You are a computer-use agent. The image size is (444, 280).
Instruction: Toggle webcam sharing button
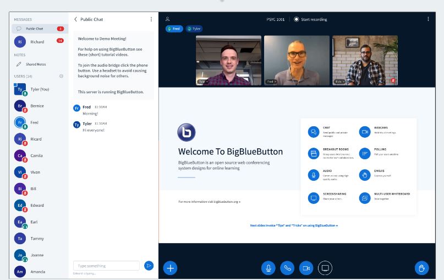[x=306, y=268]
